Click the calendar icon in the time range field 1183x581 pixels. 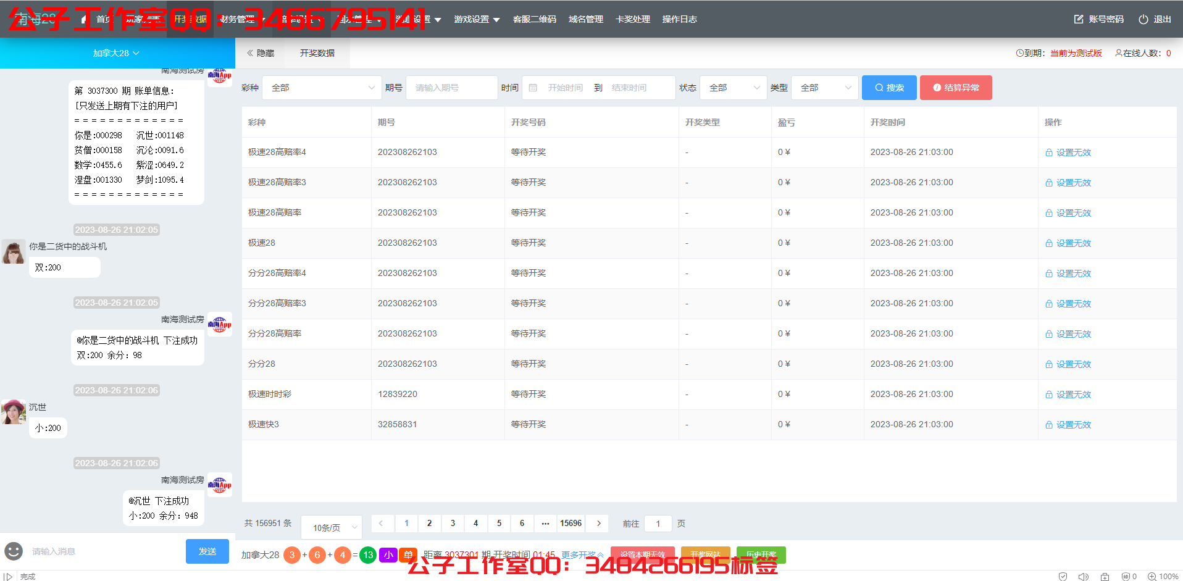pyautogui.click(x=533, y=88)
